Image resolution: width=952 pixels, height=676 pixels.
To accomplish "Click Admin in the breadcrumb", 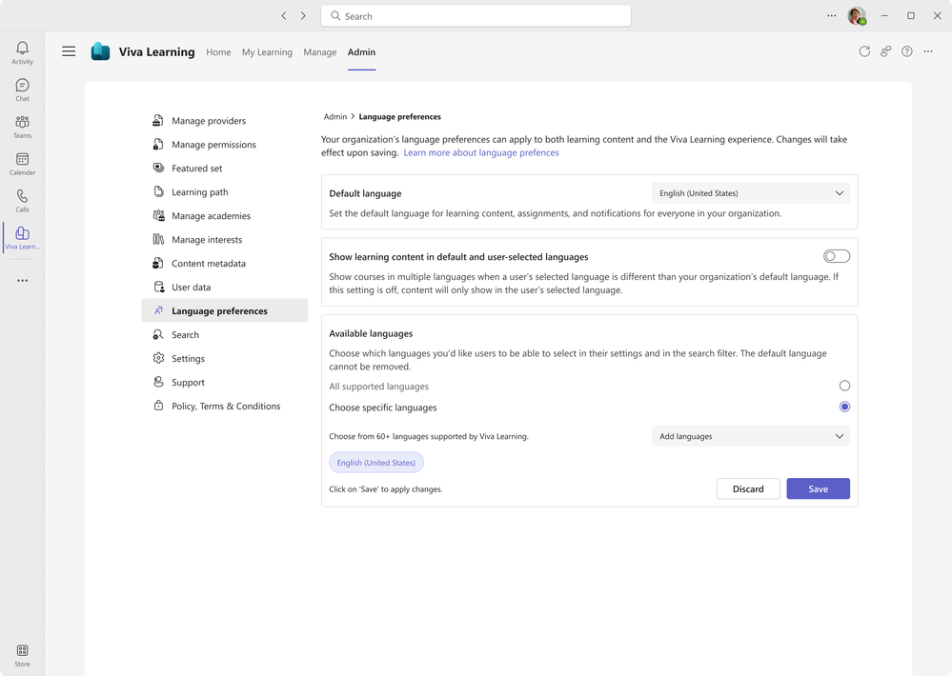I will pos(335,116).
